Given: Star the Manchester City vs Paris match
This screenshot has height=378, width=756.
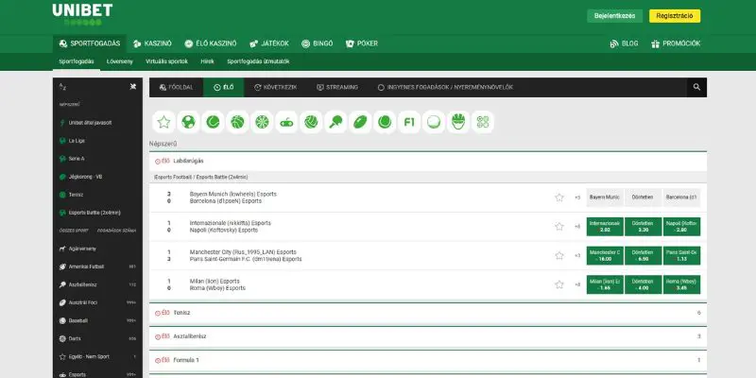Looking at the screenshot, I should tap(559, 254).
